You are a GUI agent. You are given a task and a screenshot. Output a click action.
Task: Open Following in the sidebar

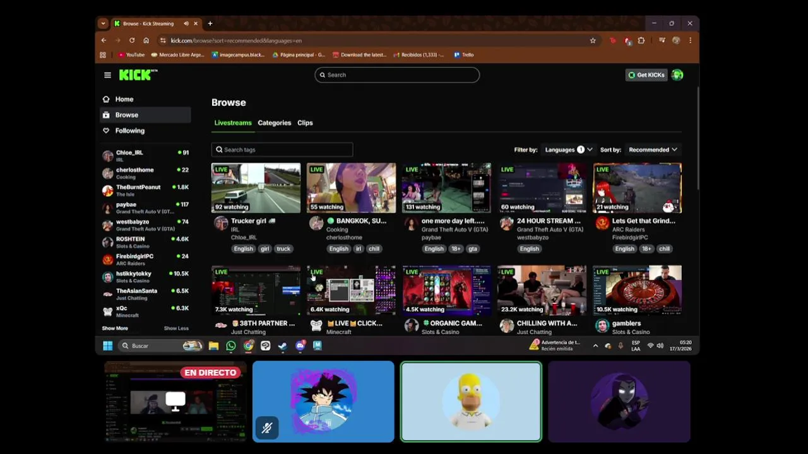point(145,131)
